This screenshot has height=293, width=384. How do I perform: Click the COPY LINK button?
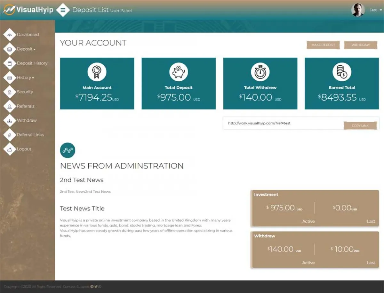pos(360,126)
